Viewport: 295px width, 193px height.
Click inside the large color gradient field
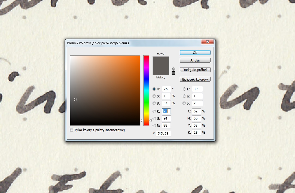tap(105, 90)
